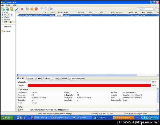This screenshot has height=125, width=160.
Task: Open the search provider dropdown arrow
Action: (158, 9)
